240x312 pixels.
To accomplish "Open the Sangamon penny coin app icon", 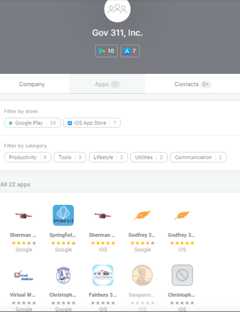I will click(x=142, y=275).
